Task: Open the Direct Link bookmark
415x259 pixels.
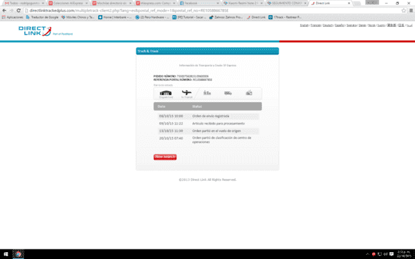Action: coord(256,17)
